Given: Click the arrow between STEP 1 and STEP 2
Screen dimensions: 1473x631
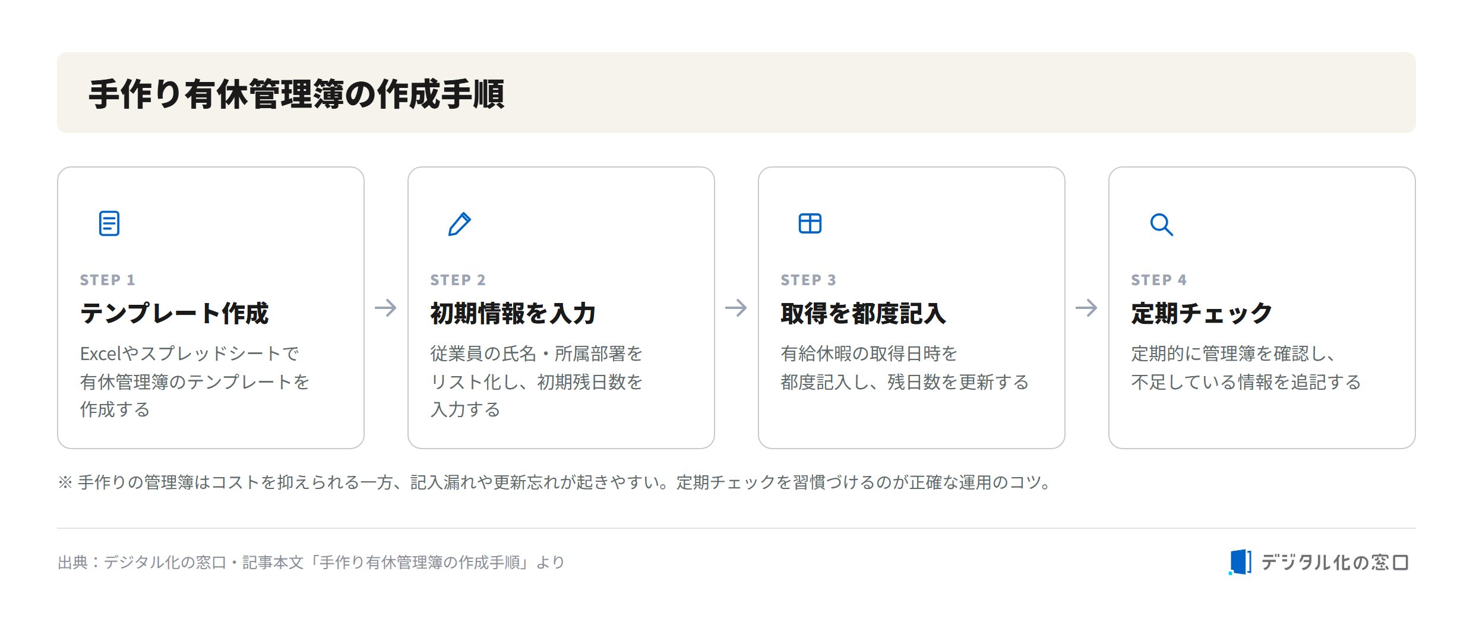Looking at the screenshot, I should [386, 308].
